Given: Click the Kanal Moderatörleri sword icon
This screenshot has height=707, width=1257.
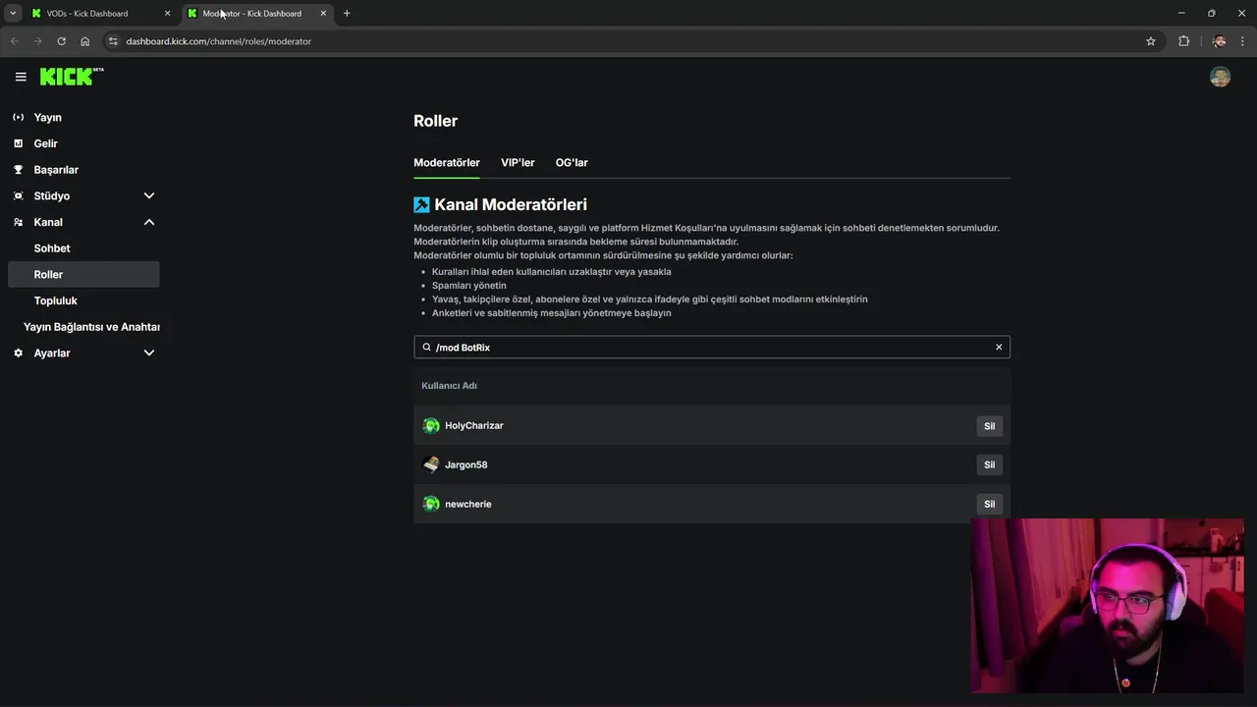Looking at the screenshot, I should (x=421, y=204).
